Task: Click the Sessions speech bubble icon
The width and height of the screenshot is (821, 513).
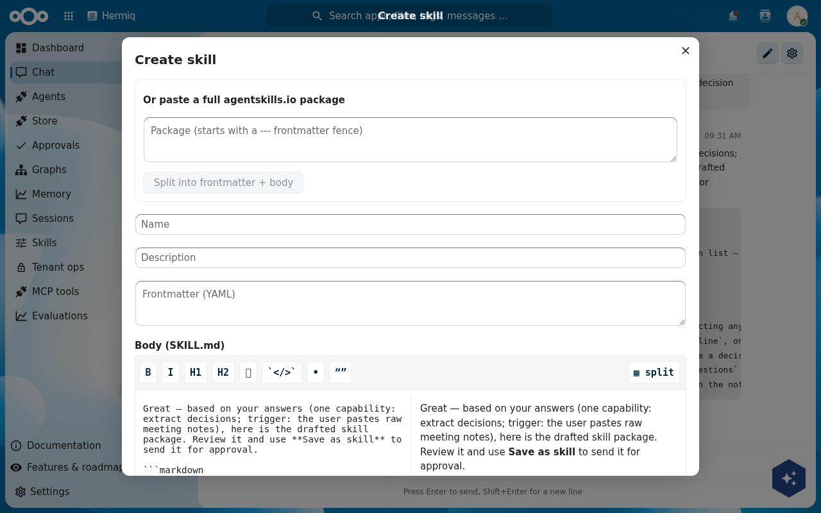Action: [21, 219]
